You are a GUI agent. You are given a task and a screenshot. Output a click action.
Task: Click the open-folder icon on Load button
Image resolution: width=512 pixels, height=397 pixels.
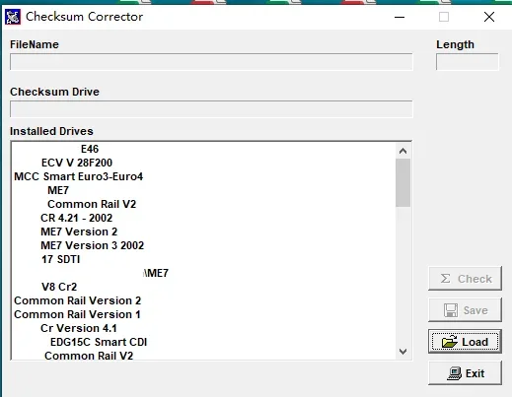coord(450,342)
